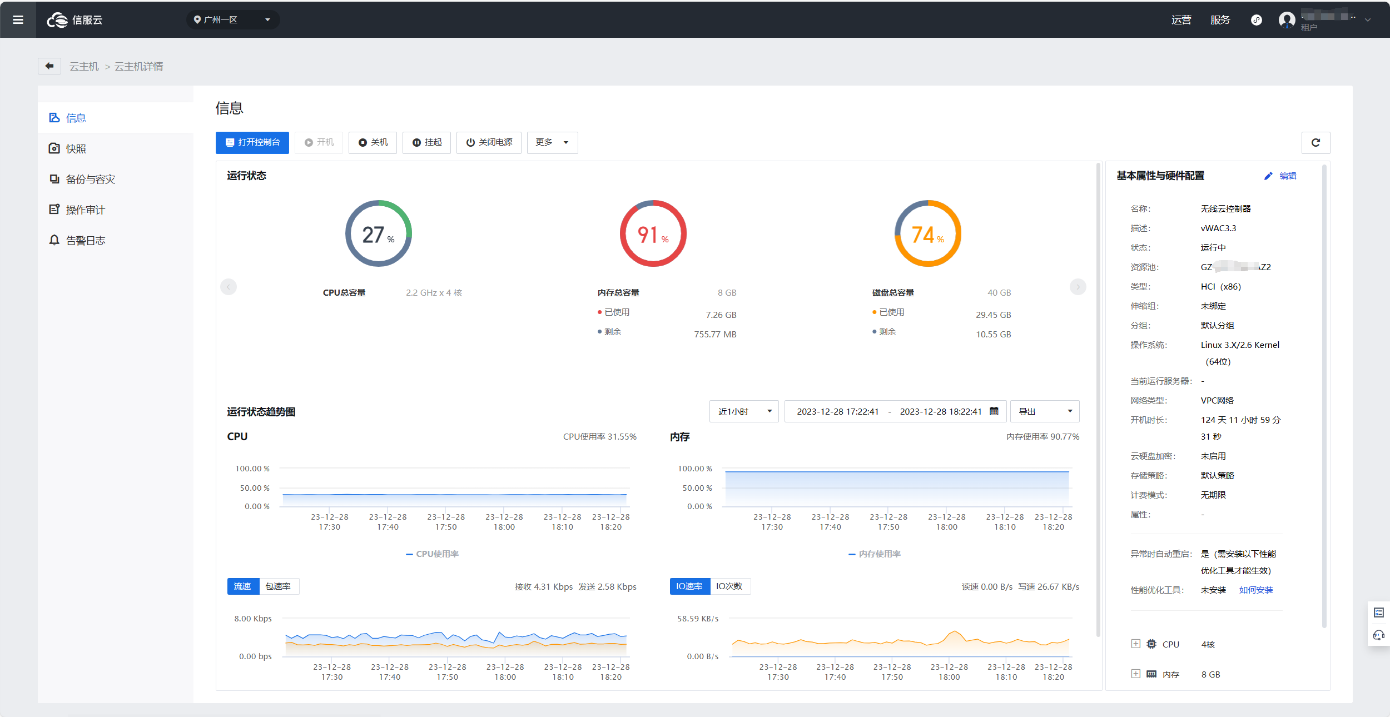Open the 广州一区 region dropdown
The height and width of the screenshot is (717, 1390).
click(232, 20)
